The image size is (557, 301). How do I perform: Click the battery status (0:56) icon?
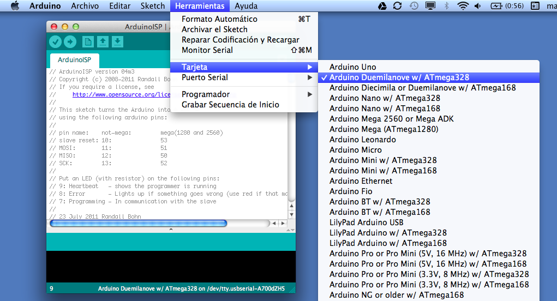coord(507,5)
